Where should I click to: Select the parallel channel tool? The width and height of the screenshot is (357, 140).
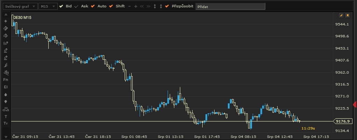pyautogui.click(x=6, y=36)
